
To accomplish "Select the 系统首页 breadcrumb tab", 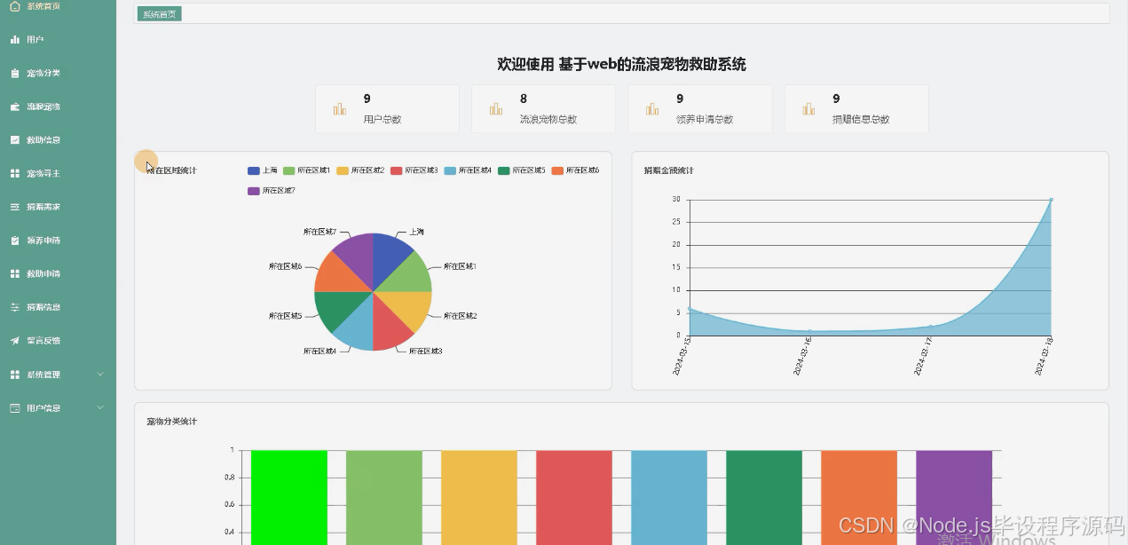I will point(160,14).
